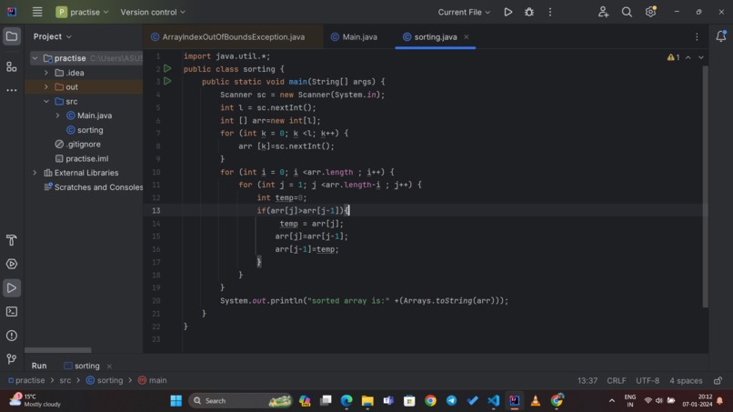Open the practise project dropdown

[82, 12]
